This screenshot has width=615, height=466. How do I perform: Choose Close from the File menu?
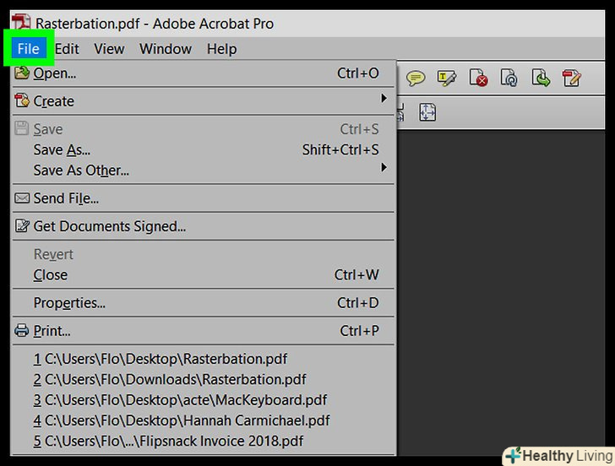click(x=203, y=274)
